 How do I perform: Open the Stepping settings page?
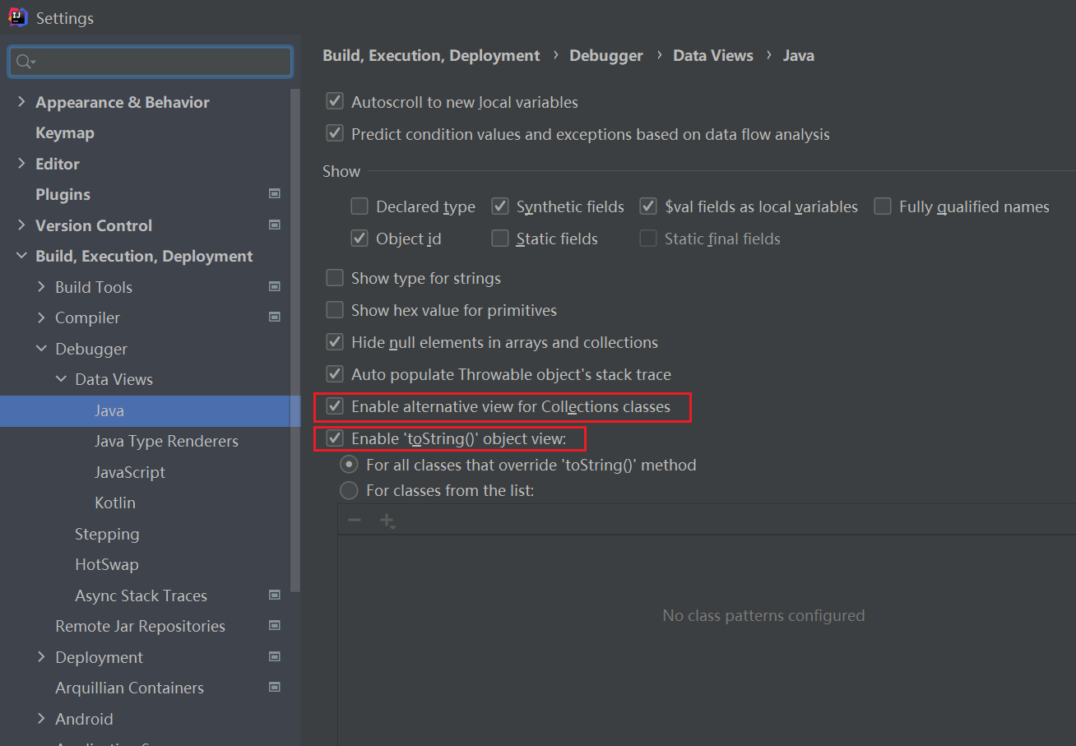point(107,534)
